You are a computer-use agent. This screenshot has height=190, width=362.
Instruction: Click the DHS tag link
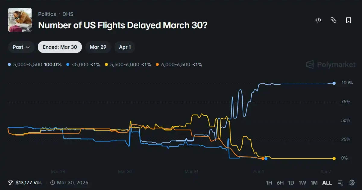click(68, 14)
